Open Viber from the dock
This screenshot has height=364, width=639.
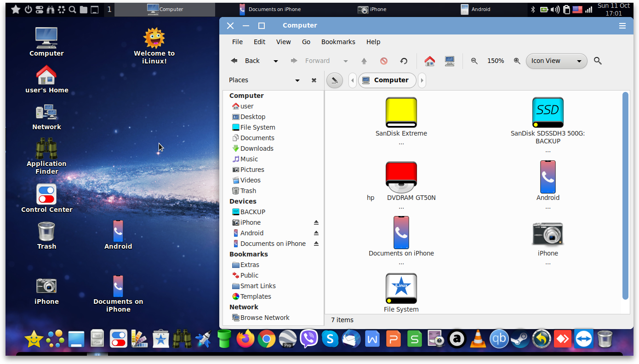coord(309,339)
